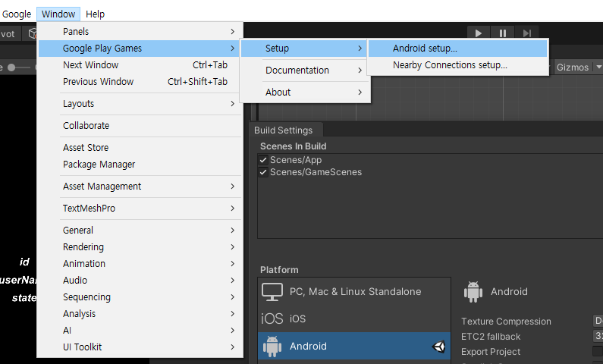Click the Step frame button
The image size is (603, 364).
pos(526,33)
